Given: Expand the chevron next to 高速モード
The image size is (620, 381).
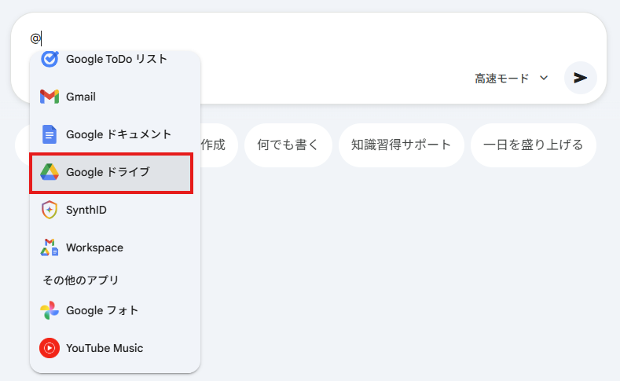Looking at the screenshot, I should coord(544,79).
